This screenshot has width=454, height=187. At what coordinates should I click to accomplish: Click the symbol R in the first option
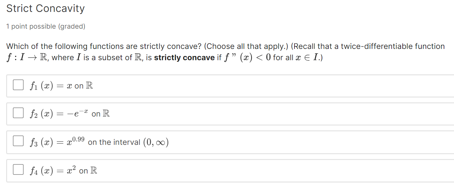(89, 85)
